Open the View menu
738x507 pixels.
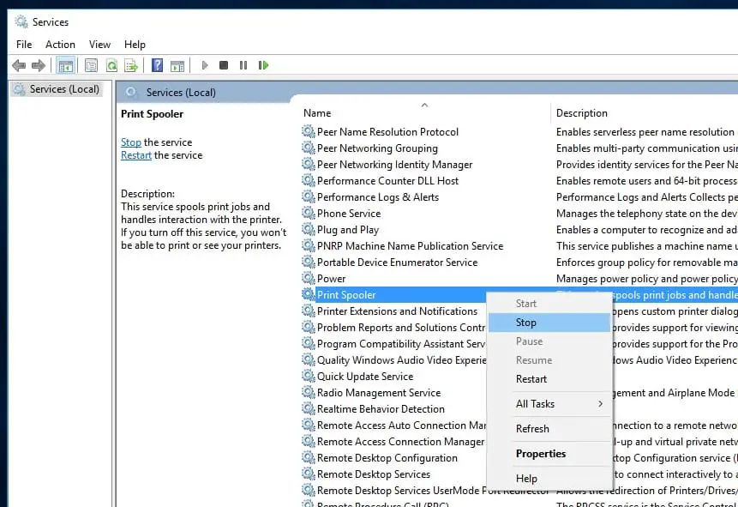tap(99, 45)
